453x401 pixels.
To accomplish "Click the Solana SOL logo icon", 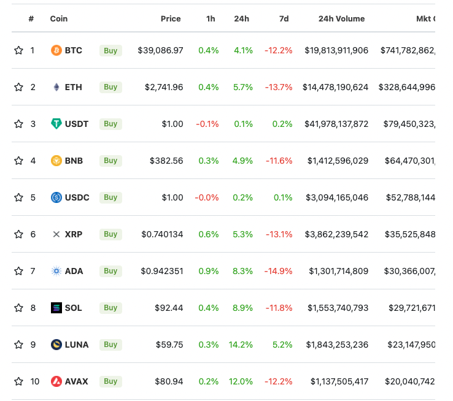I will 56,308.
